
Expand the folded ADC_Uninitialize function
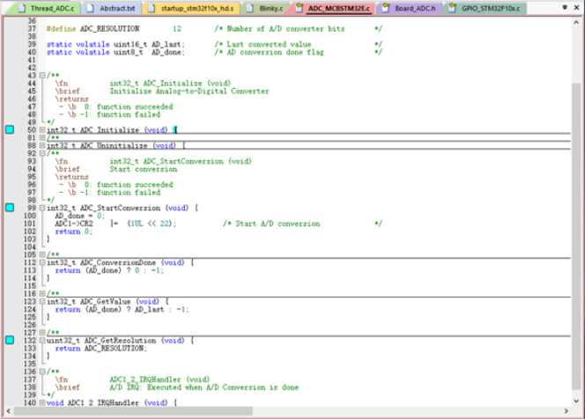coord(42,145)
